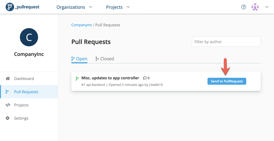Image resolution: width=274 pixels, height=141 pixels.
Task: Open the user account chevron menu
Action: pyautogui.click(x=267, y=7)
